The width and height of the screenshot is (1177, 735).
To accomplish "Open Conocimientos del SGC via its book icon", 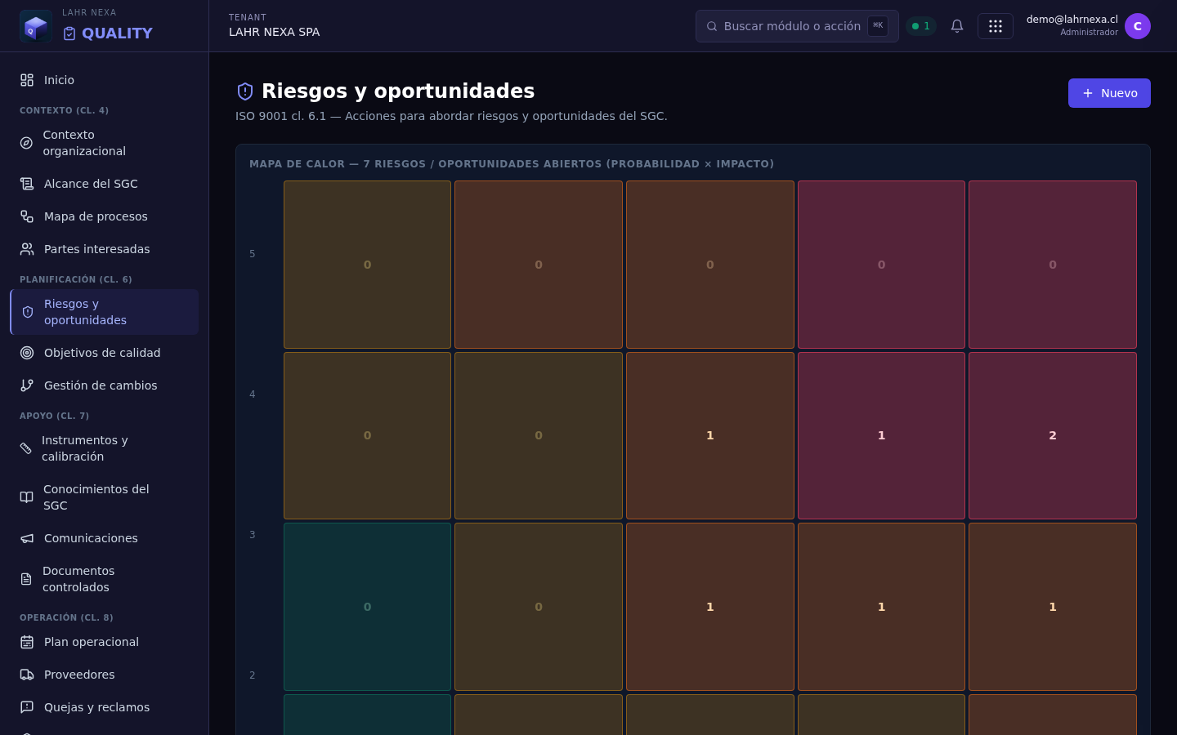I will pos(27,497).
